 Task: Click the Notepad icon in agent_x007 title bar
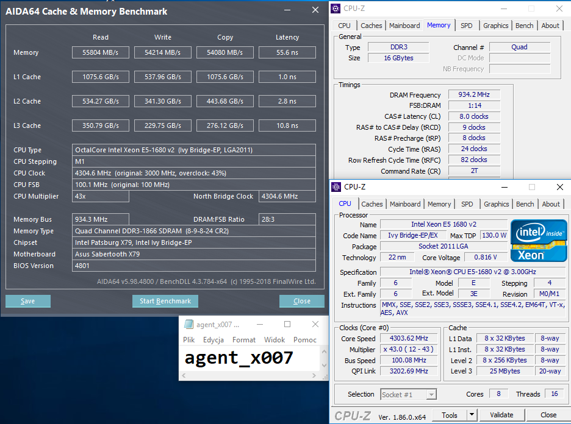[x=189, y=324]
